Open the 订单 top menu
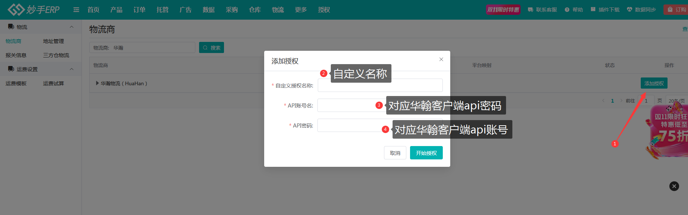This screenshot has width=688, height=215. (140, 10)
